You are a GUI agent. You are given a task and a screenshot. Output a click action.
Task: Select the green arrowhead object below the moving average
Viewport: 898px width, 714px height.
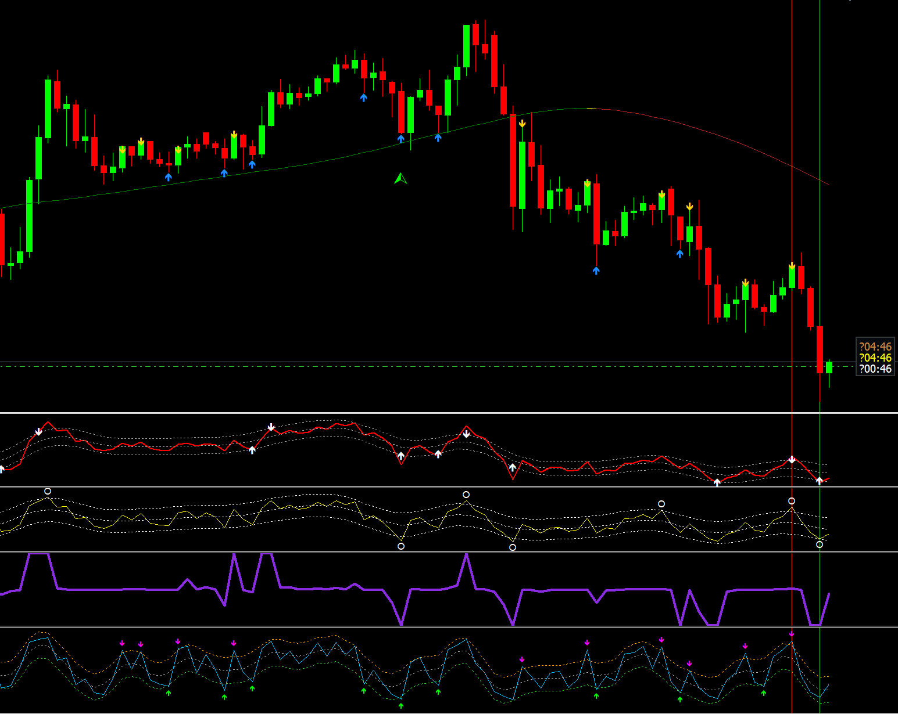(x=400, y=178)
